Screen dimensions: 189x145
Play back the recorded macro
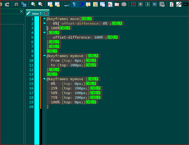(147, 4)
